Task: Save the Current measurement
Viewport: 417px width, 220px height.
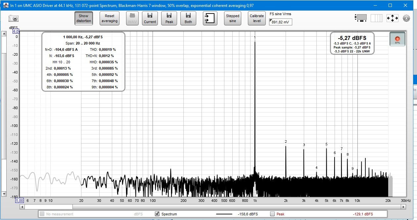Action: pyautogui.click(x=150, y=18)
